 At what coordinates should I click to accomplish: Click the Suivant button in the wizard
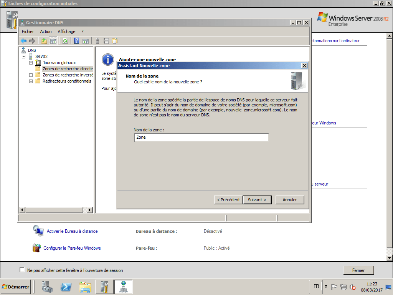pos(257,199)
